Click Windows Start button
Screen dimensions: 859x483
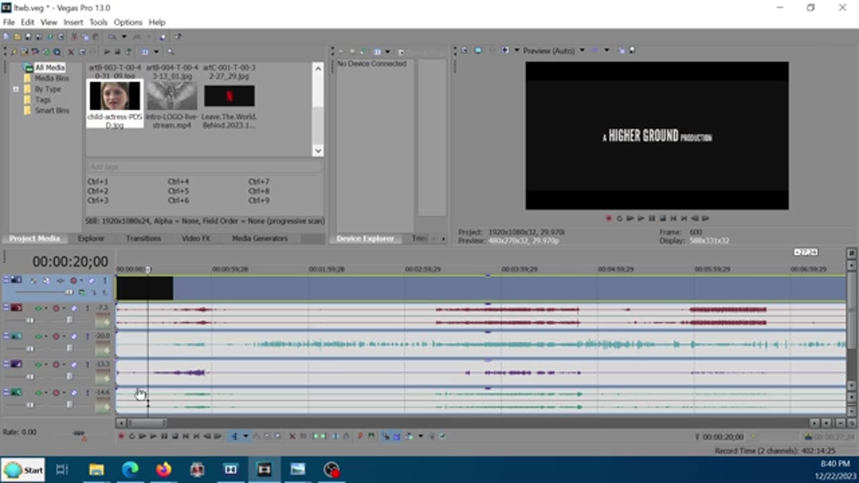click(x=24, y=470)
